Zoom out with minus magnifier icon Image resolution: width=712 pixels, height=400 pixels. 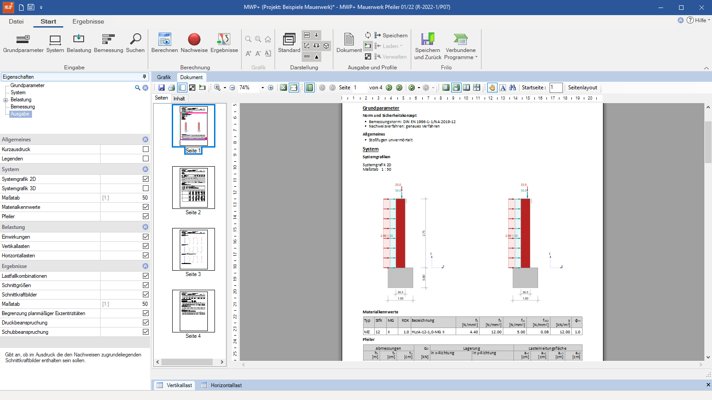click(x=232, y=88)
